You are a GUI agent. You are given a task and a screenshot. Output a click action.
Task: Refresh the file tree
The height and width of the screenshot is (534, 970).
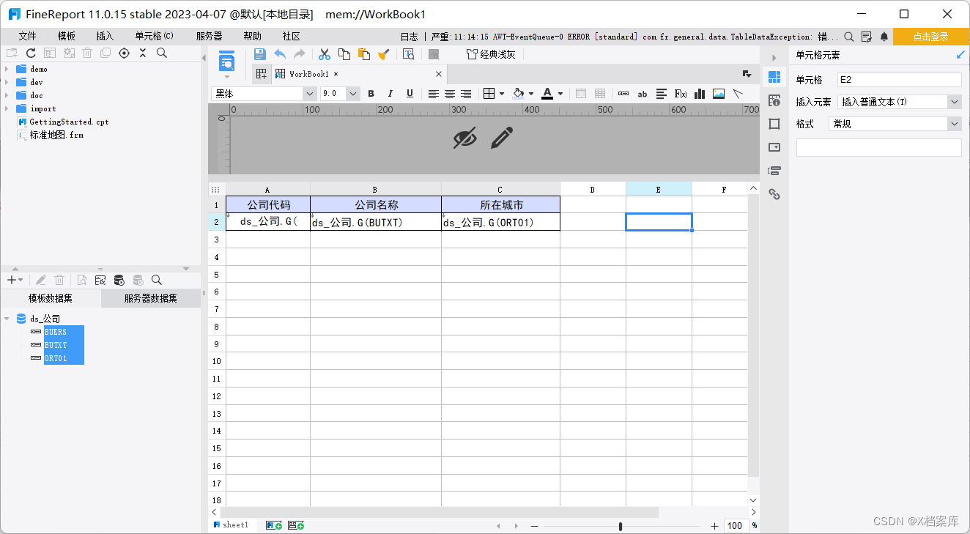point(31,53)
